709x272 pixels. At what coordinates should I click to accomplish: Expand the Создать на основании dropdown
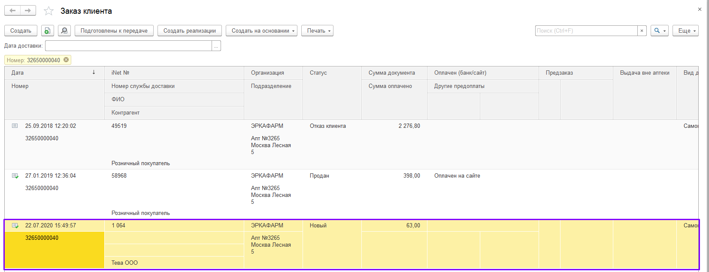coord(261,31)
